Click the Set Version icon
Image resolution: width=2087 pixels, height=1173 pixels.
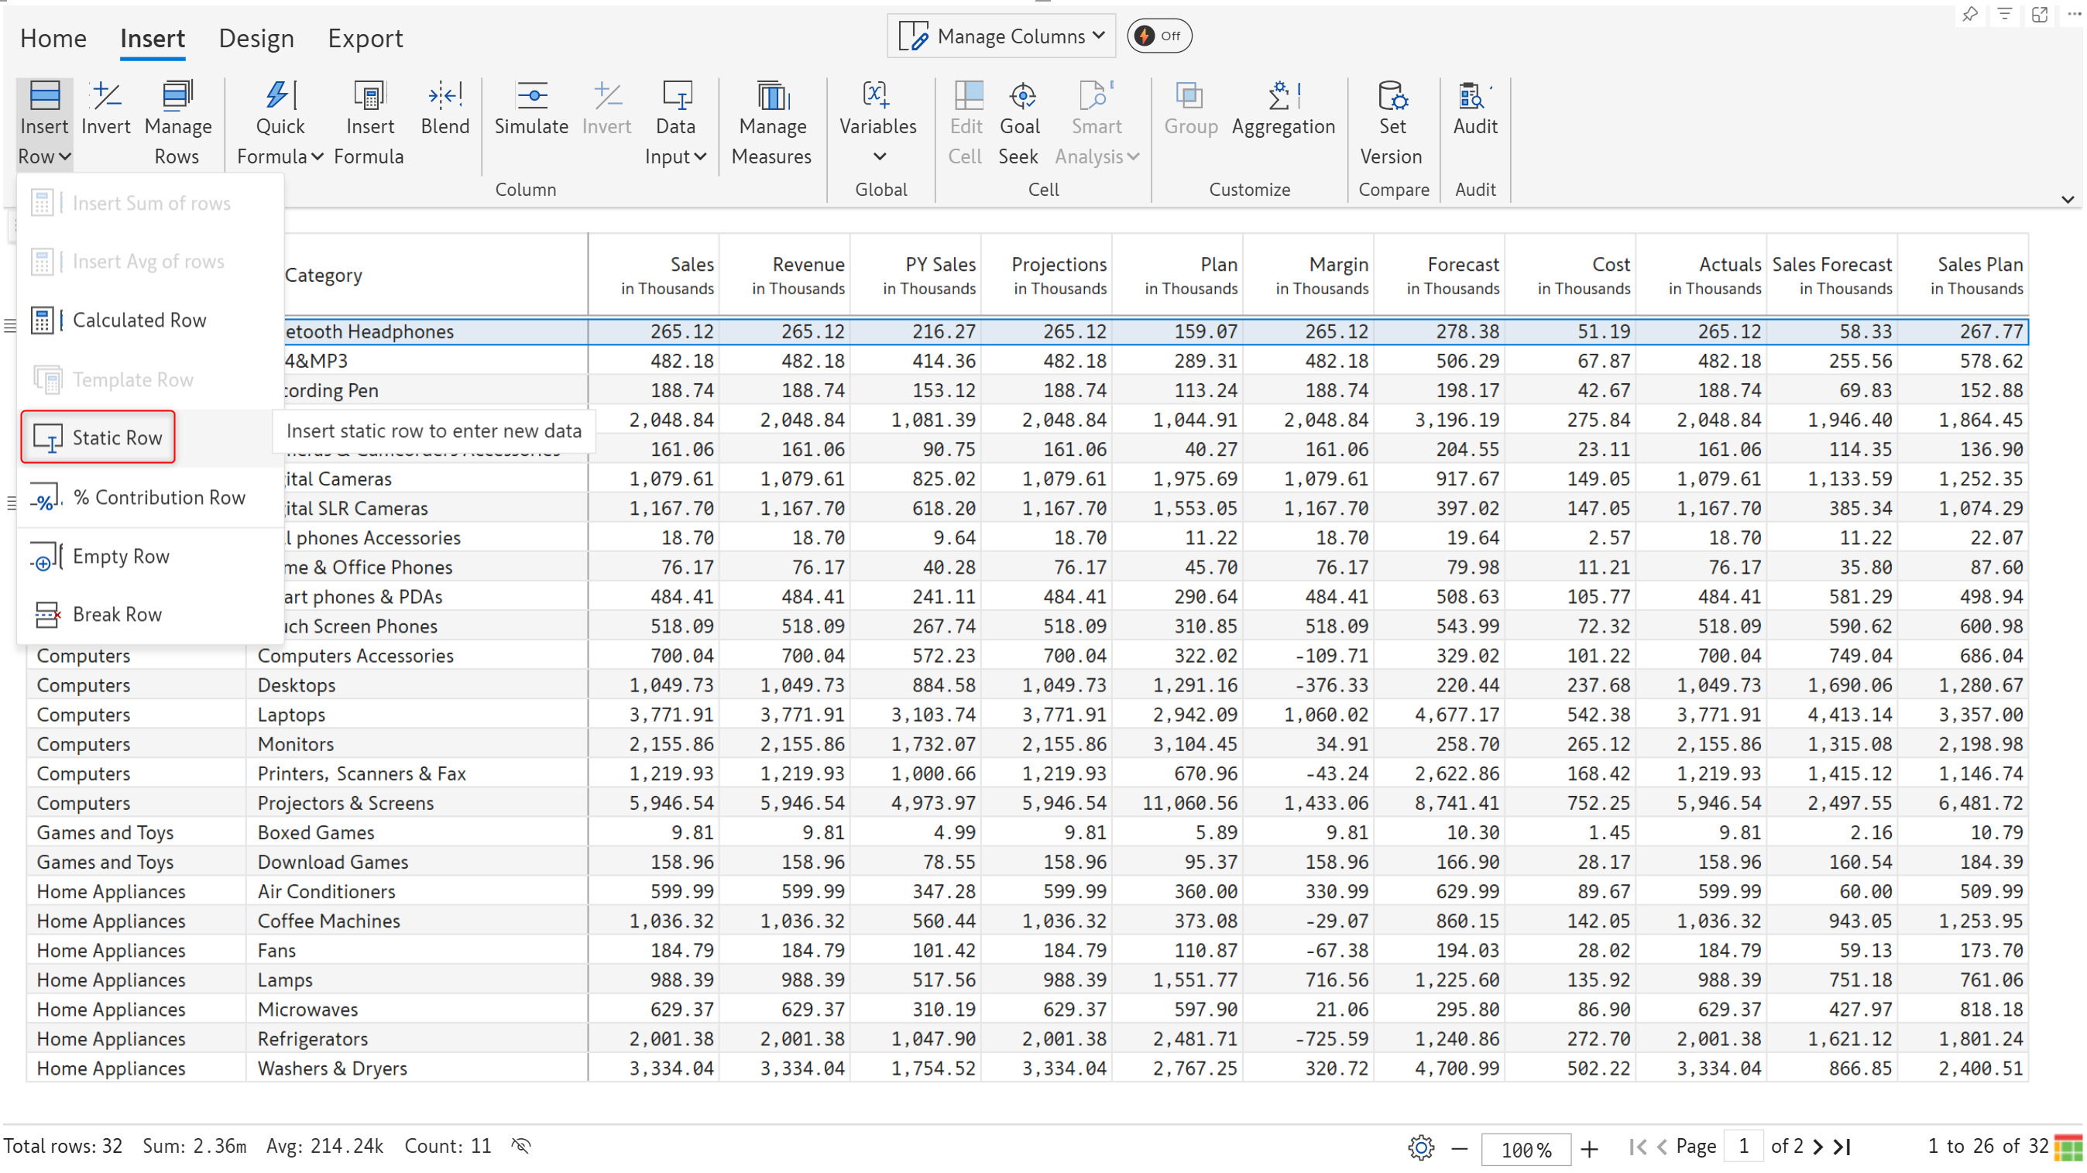point(1392,97)
